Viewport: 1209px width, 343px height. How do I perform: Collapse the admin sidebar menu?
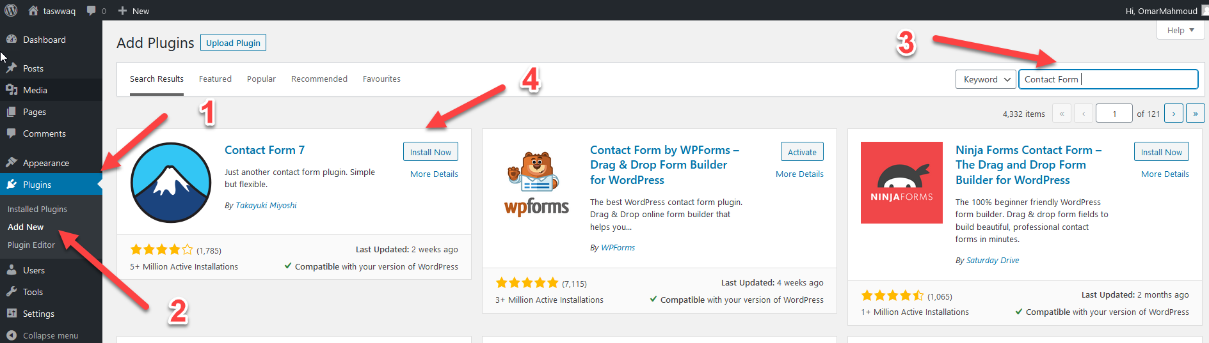42,335
